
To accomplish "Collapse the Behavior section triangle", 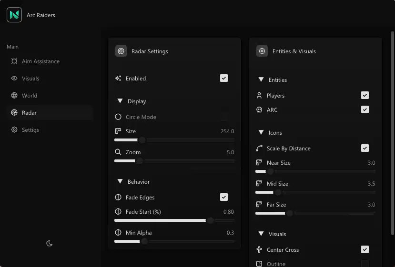I will 120,182.
